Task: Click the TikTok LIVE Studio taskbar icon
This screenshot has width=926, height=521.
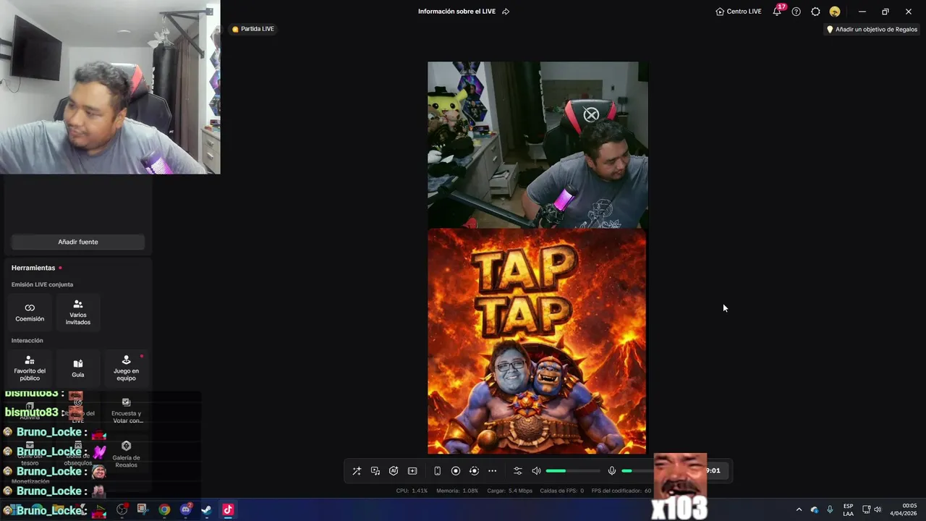Action: tap(228, 509)
